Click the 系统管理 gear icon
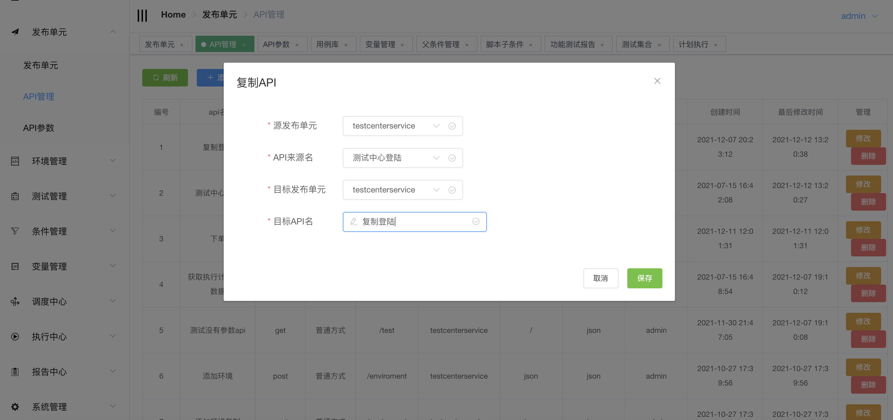This screenshot has height=420, width=893. 15,407
